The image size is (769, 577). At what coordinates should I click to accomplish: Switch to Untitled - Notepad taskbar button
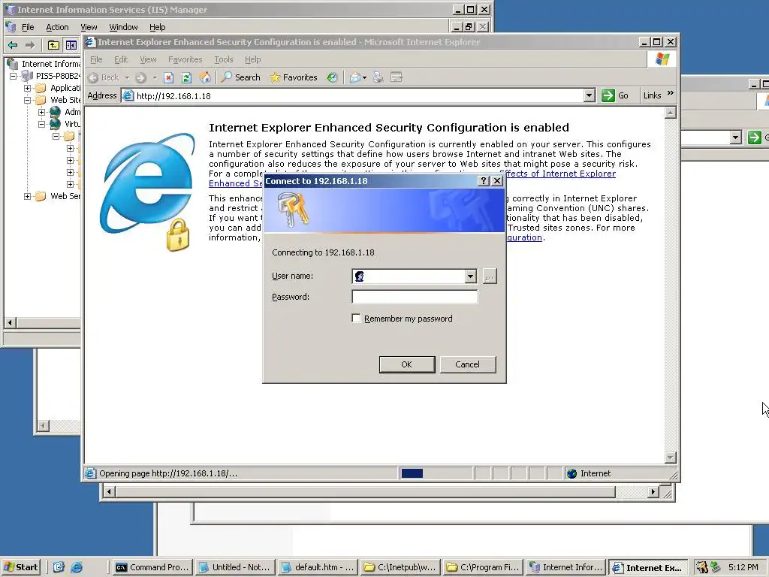pos(235,567)
